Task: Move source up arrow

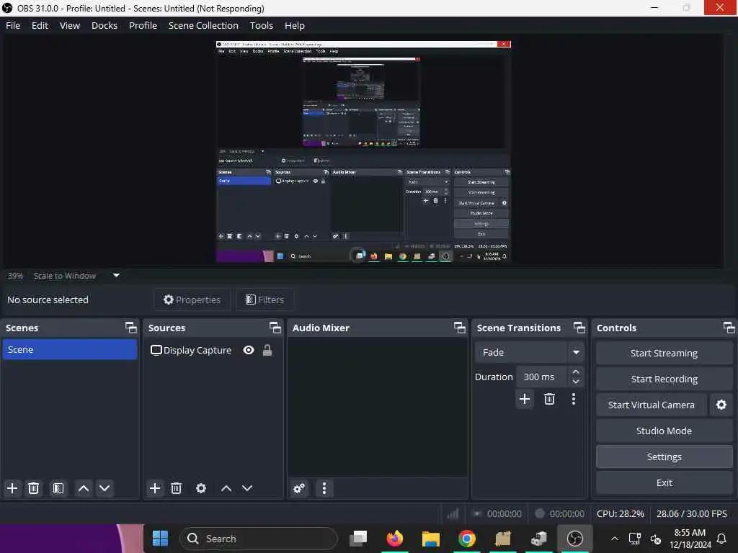Action: (x=226, y=488)
